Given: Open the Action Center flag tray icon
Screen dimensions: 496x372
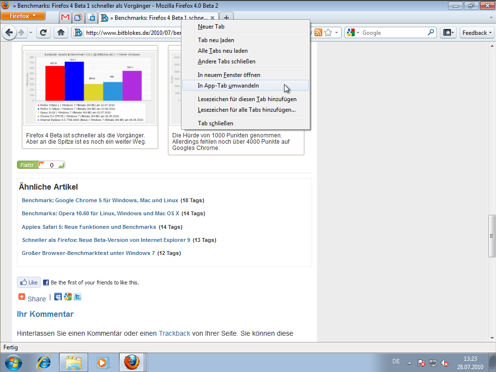Looking at the screenshot, I should 421,363.
